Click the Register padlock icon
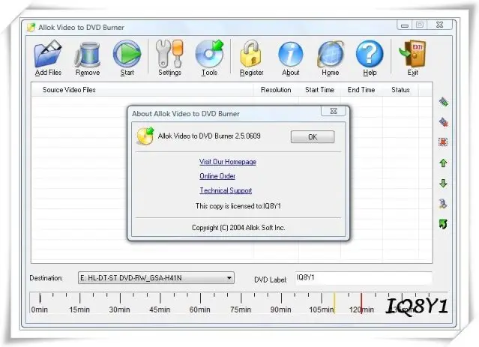This screenshot has width=479, height=347. click(x=251, y=54)
